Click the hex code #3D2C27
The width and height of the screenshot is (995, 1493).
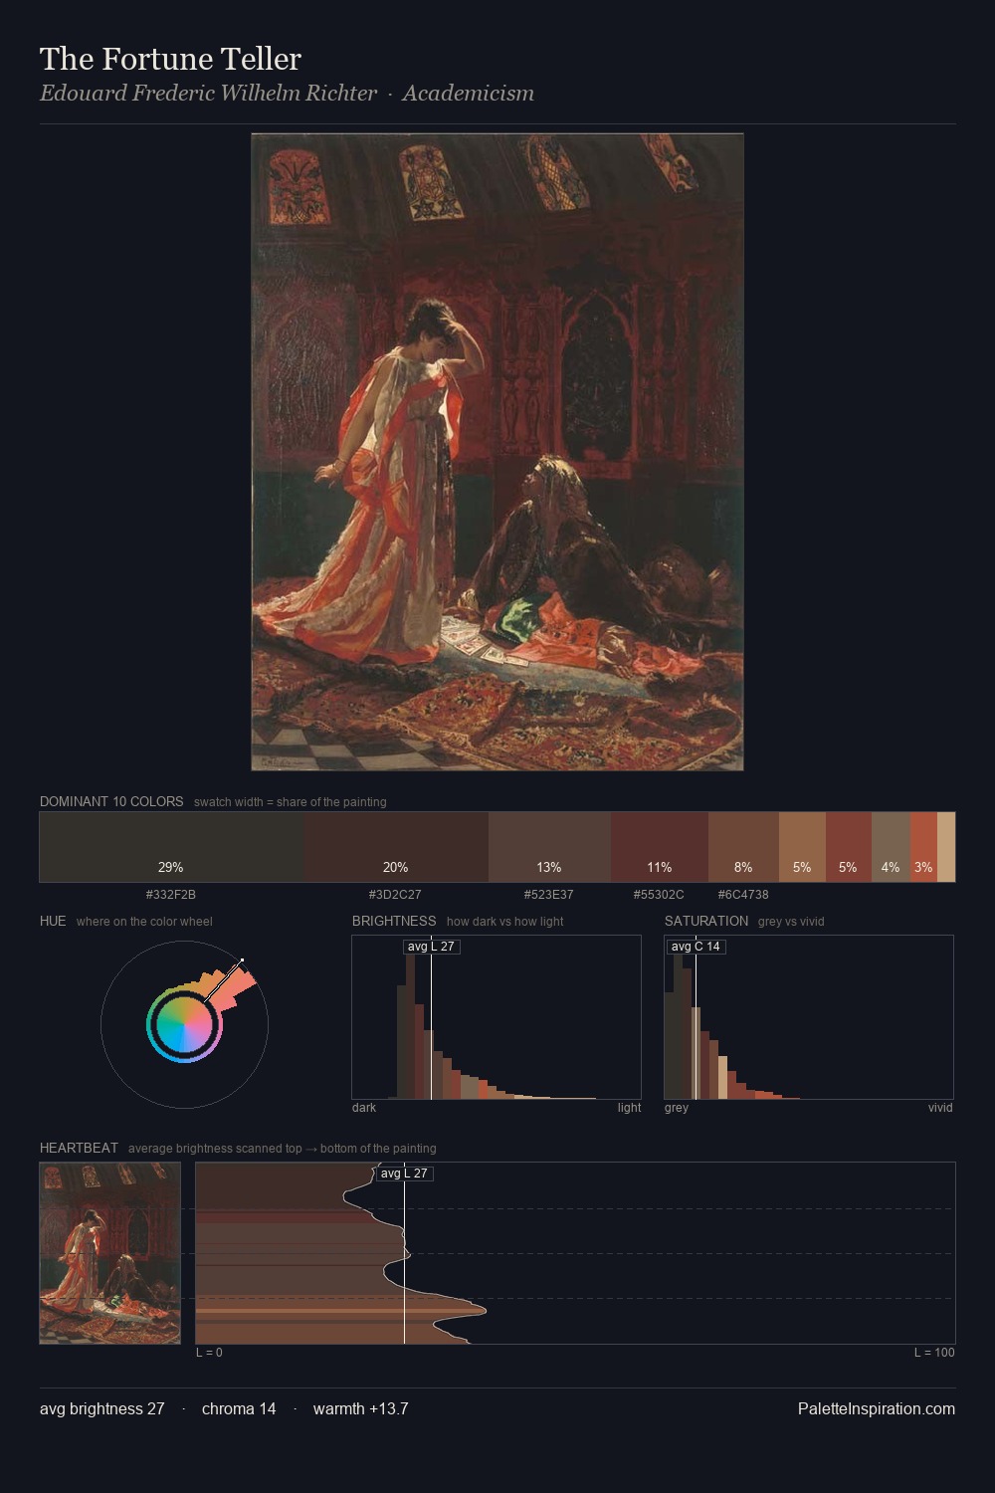tap(395, 894)
